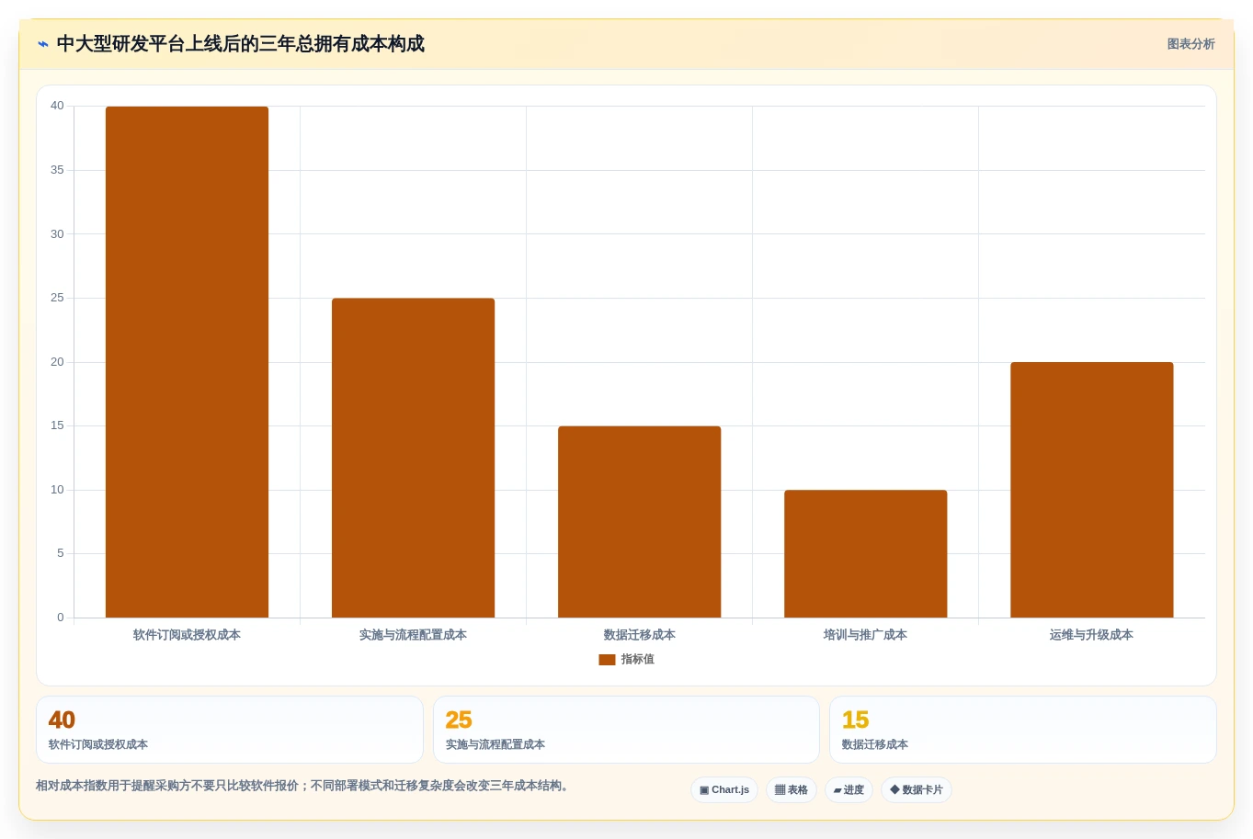Click the 实施与流程配置成本 bar

[x=413, y=458]
